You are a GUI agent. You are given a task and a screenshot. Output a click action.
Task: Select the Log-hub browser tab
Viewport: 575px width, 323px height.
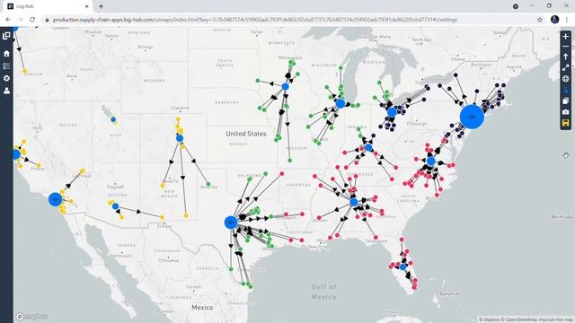pos(49,6)
